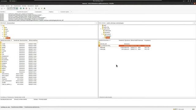The height and width of the screenshot is (110, 196).
Task: Toggle the remote directory tree display icon
Action: (14, 9)
